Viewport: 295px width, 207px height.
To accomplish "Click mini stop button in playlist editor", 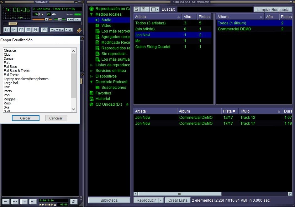I will pos(50,204).
